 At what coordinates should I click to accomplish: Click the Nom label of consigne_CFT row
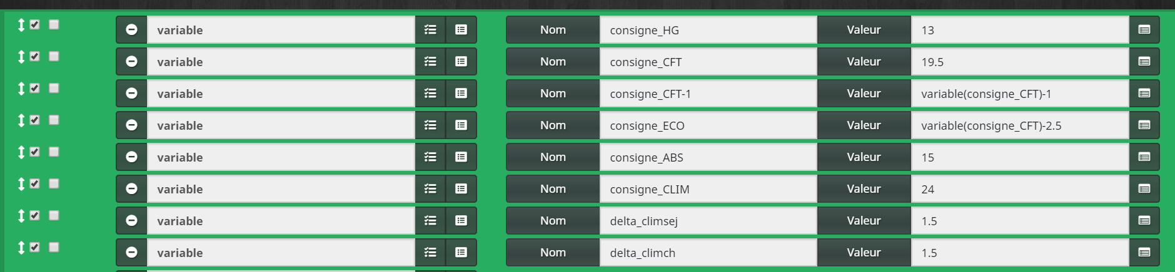[x=553, y=62]
